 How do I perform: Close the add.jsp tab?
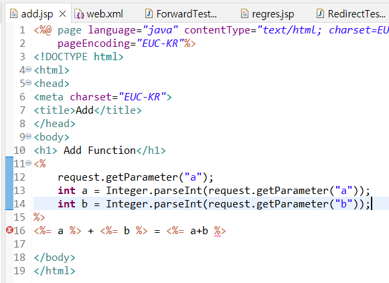(x=63, y=14)
